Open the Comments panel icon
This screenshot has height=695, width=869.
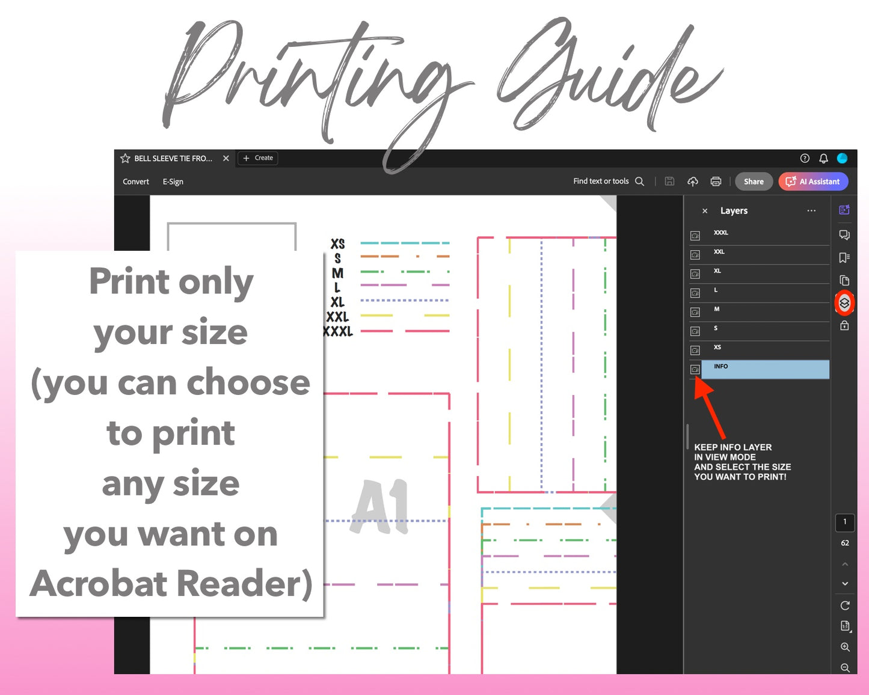844,234
